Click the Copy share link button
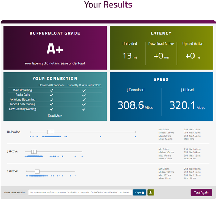 pyautogui.click(x=139, y=192)
